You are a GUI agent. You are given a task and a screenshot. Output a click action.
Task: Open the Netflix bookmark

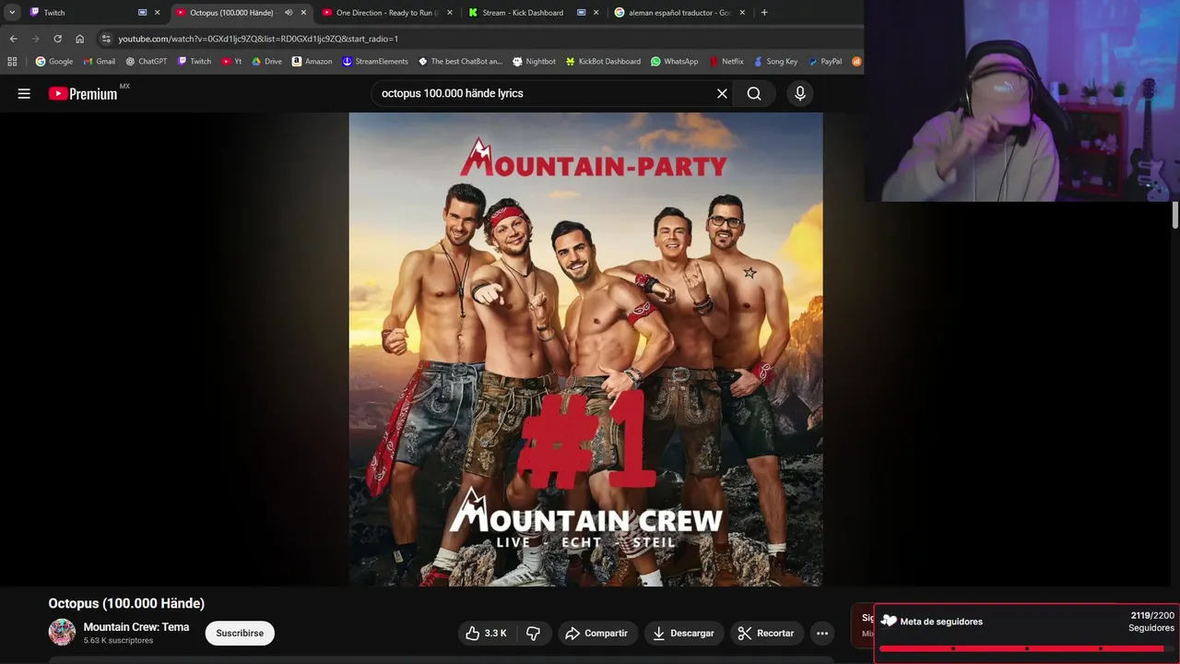726,62
